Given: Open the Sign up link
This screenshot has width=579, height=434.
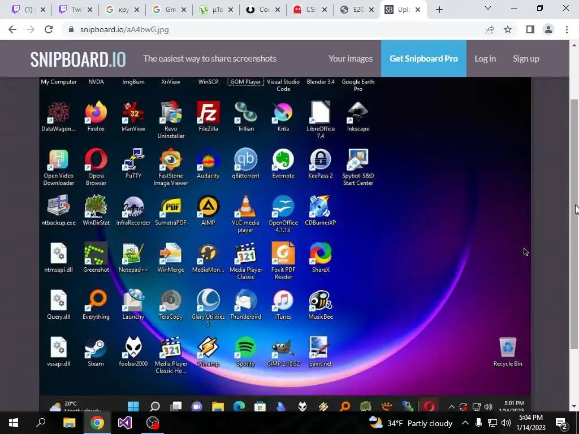Looking at the screenshot, I should click(x=526, y=58).
